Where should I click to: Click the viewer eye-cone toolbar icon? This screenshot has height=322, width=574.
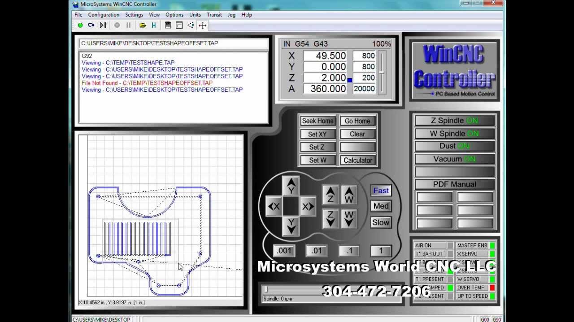(191, 25)
